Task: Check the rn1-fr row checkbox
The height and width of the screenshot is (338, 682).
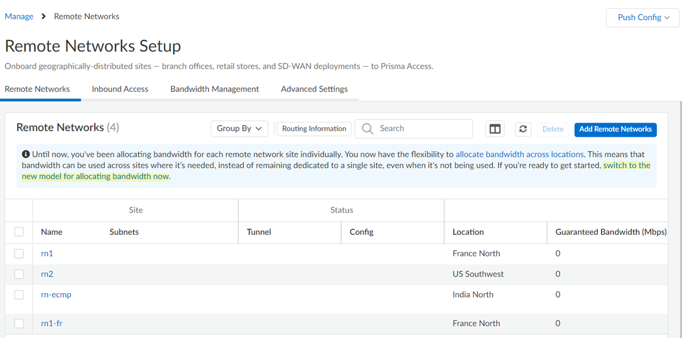Action: click(19, 323)
